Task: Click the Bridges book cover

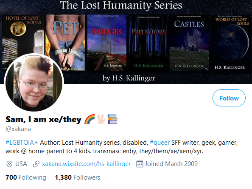Action: pyautogui.click(x=107, y=43)
